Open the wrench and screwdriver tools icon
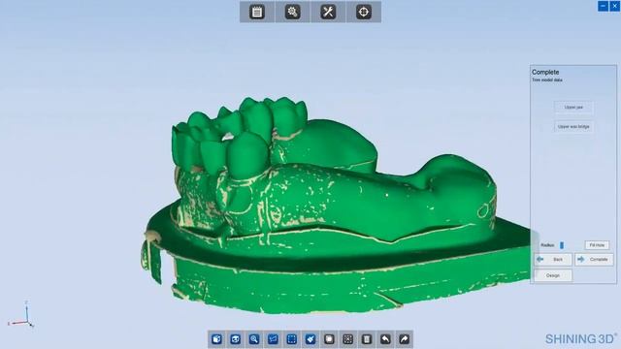The height and width of the screenshot is (349, 621). (328, 12)
